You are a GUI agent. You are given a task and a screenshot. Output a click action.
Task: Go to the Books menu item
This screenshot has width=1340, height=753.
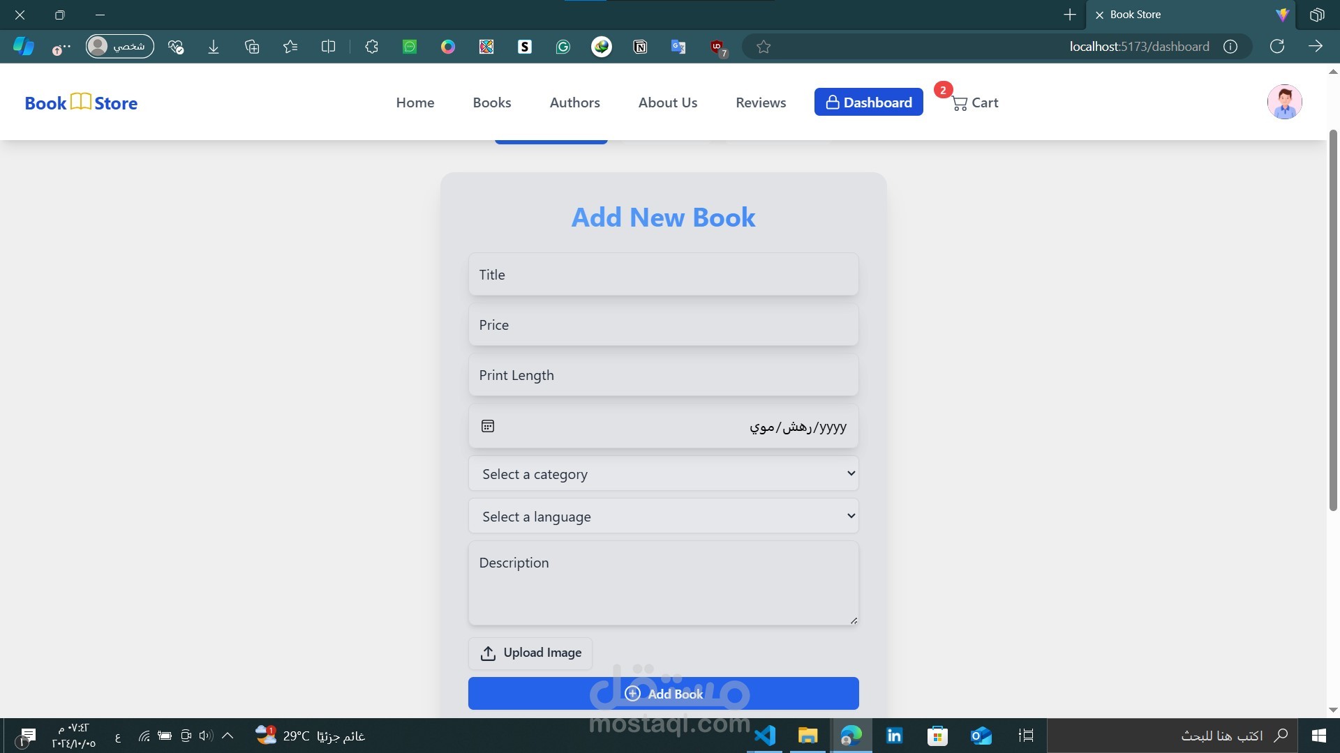pyautogui.click(x=491, y=102)
